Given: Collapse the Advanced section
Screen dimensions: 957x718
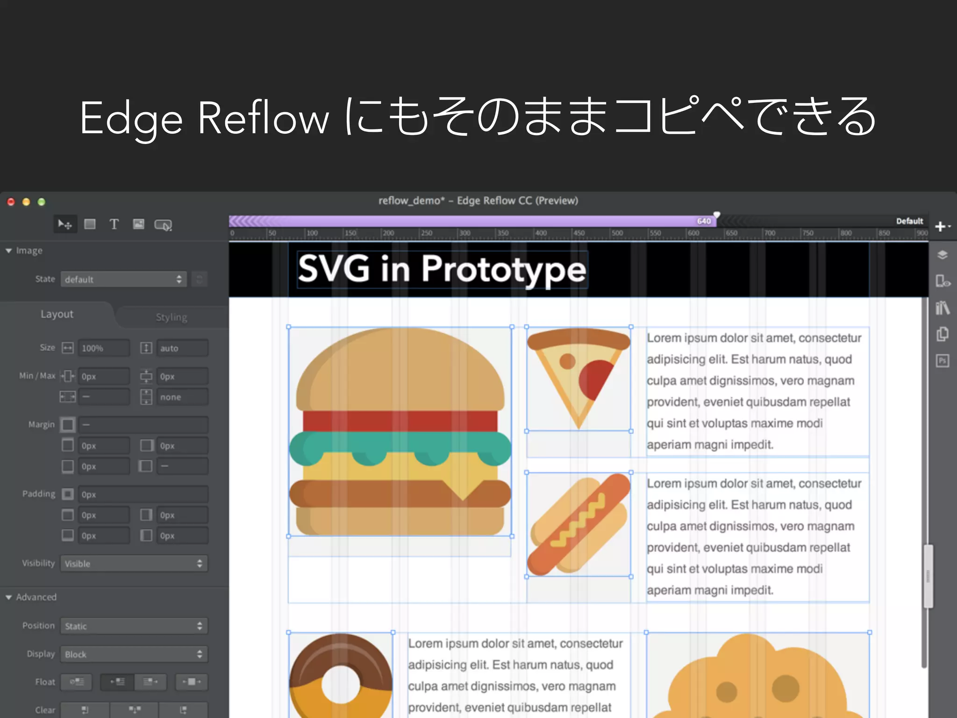Looking at the screenshot, I should pyautogui.click(x=8, y=597).
